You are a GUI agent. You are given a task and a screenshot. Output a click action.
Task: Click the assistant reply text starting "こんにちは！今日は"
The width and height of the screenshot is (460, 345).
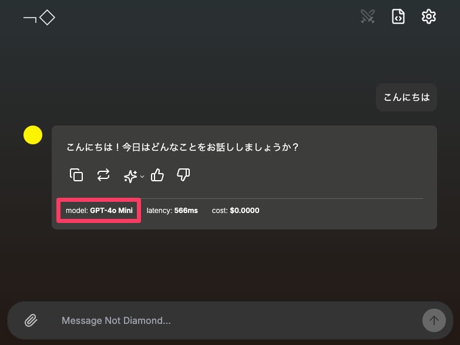pos(183,147)
